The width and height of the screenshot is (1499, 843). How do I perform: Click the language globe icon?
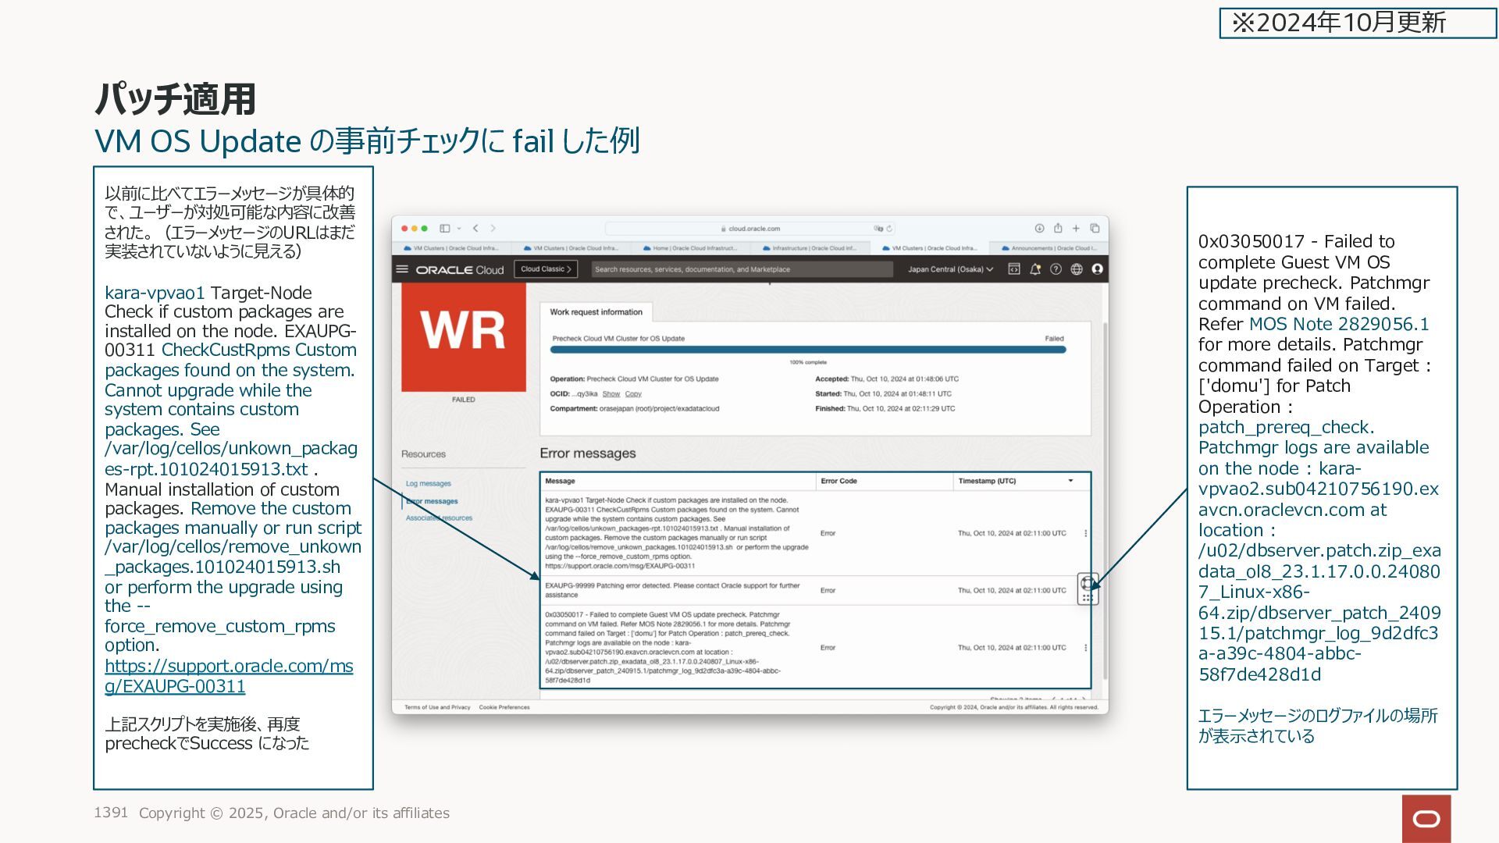pyautogui.click(x=1077, y=269)
